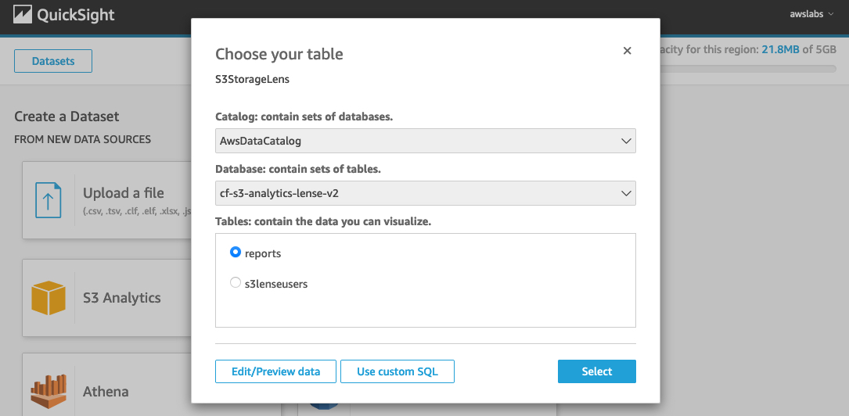Open the awslabs account menu
849x416 pixels.
click(x=811, y=15)
